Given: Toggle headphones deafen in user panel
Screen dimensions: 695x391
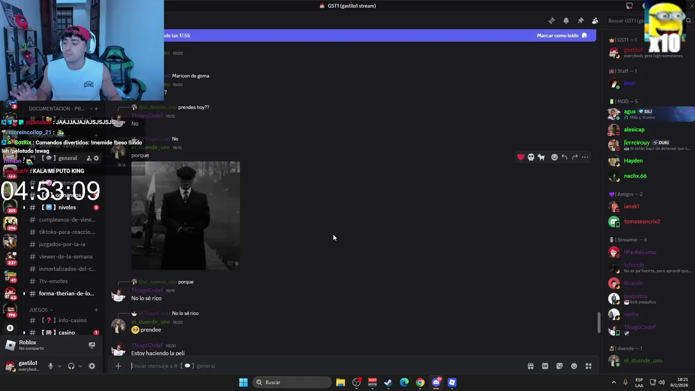Looking at the screenshot, I should (71, 366).
